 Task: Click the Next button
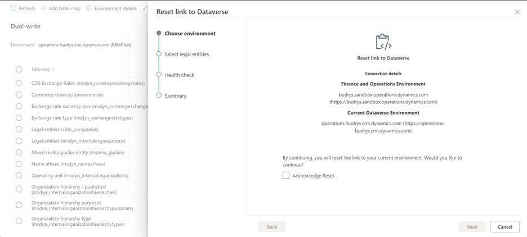(472, 227)
